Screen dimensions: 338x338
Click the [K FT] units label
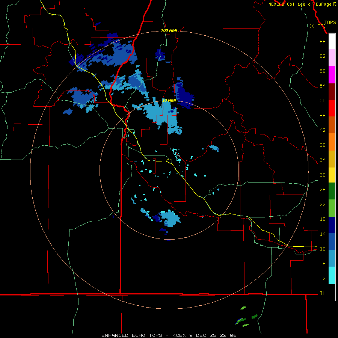(317, 26)
